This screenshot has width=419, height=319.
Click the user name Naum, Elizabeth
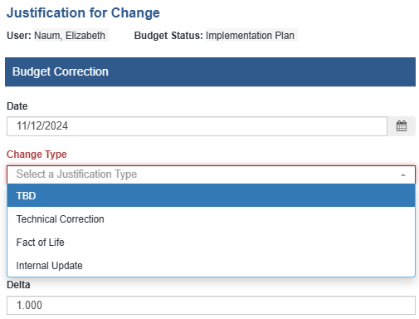point(70,36)
